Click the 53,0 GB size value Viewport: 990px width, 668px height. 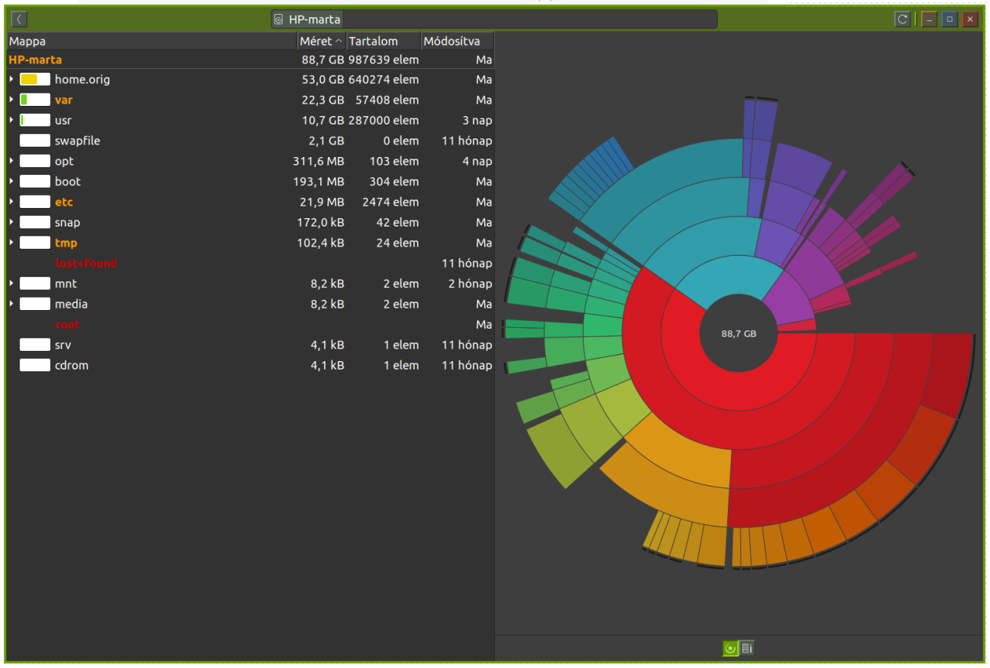(x=323, y=80)
